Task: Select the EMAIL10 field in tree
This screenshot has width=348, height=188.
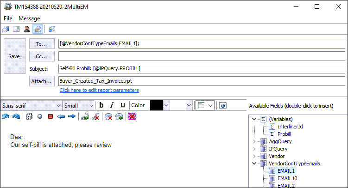Action: tap(287, 178)
